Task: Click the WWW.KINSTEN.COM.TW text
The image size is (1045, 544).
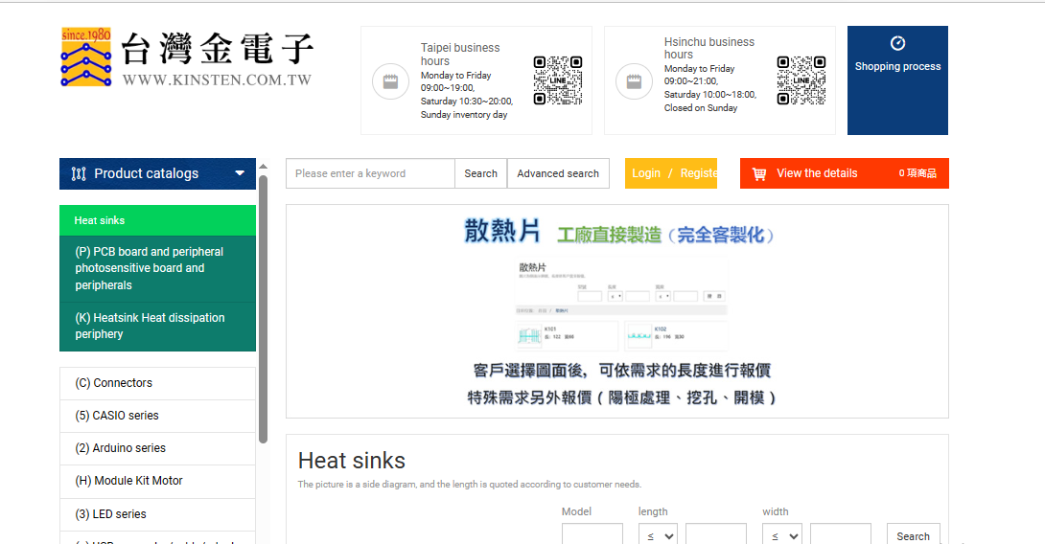Action: pos(218,79)
